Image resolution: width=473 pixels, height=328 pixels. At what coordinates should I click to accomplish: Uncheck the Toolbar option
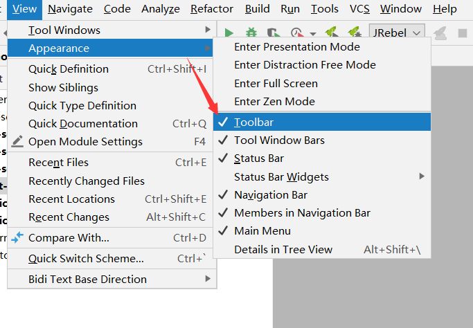pos(322,122)
